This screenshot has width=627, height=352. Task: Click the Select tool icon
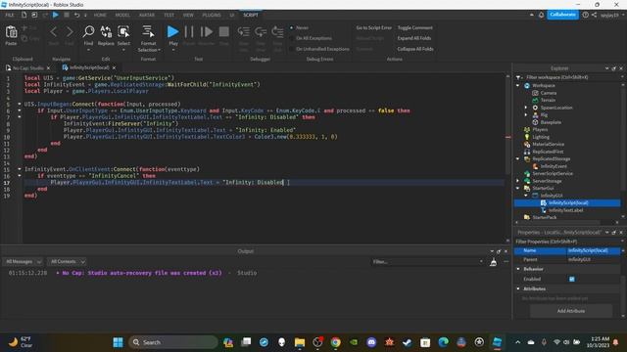(x=123, y=31)
